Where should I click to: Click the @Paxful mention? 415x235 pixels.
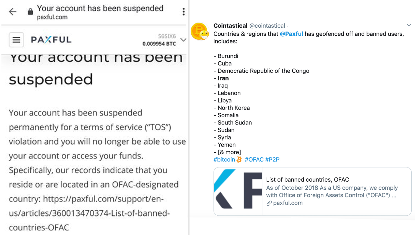click(x=292, y=34)
